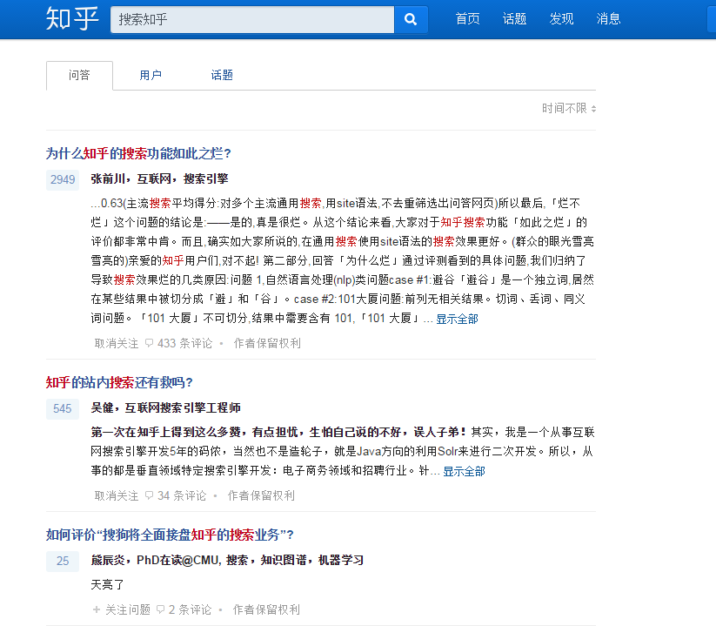Screen dimensions: 716x626
Task: Open the 34 条评论 comments
Action: click(182, 495)
